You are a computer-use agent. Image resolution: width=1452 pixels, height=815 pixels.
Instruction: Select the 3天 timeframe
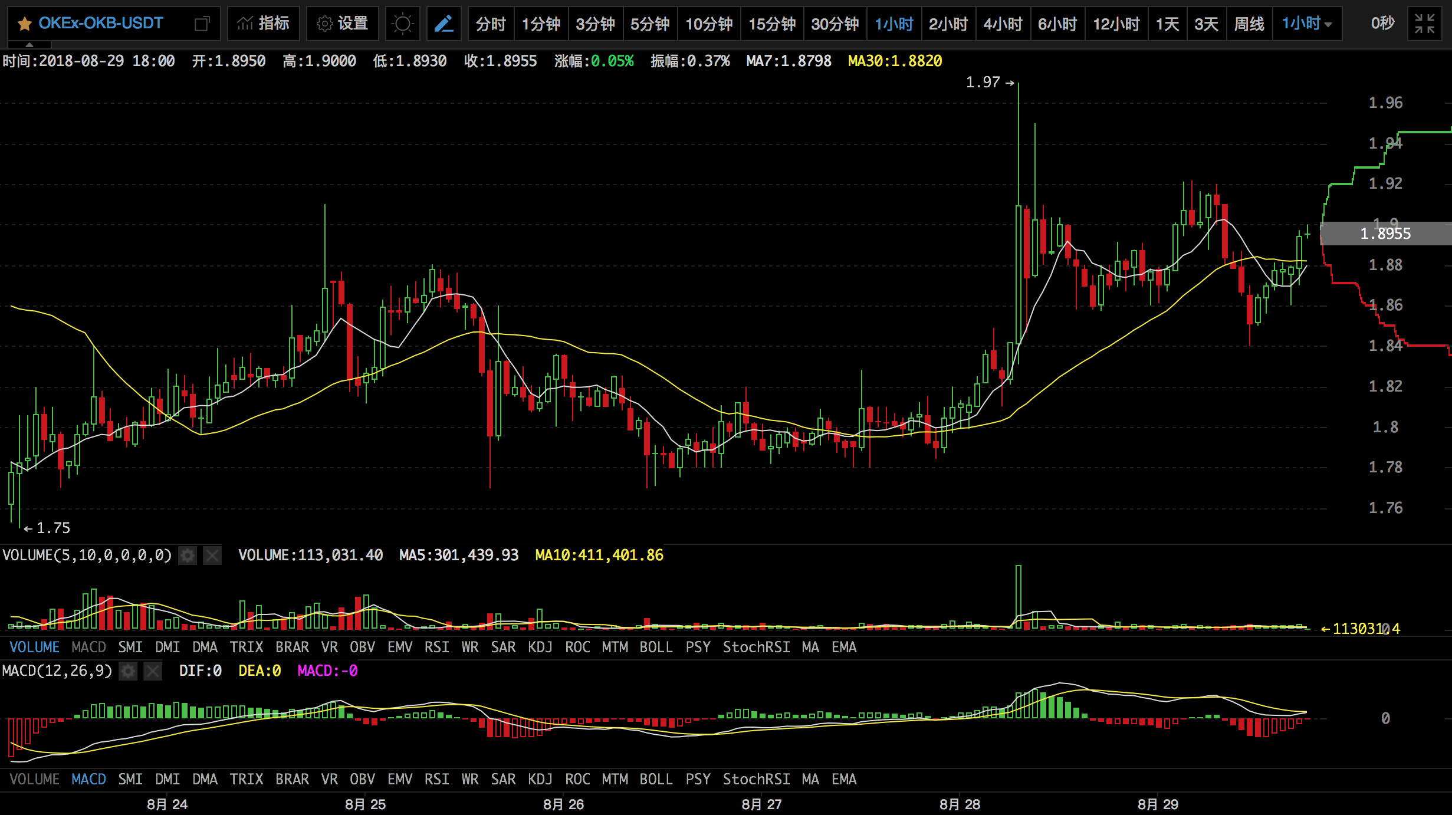tap(1206, 24)
